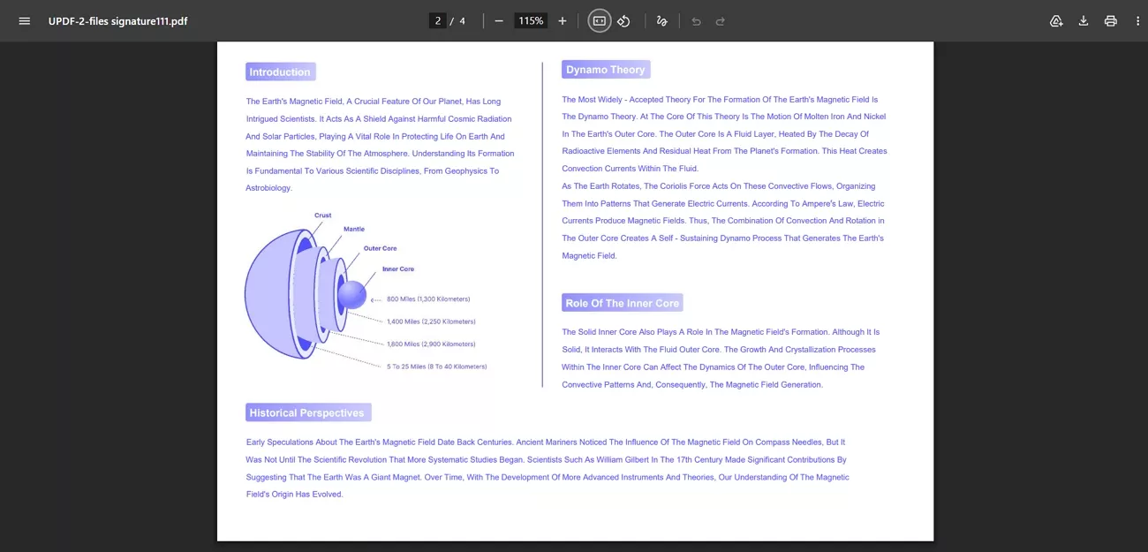Redo the last annotation
The height and width of the screenshot is (552, 1148).
(720, 20)
